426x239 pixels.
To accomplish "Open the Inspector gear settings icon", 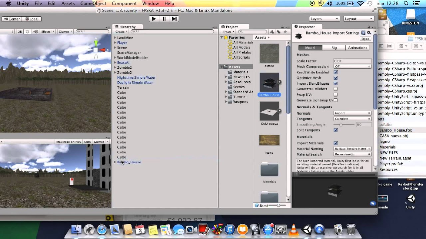I will click(x=369, y=33).
